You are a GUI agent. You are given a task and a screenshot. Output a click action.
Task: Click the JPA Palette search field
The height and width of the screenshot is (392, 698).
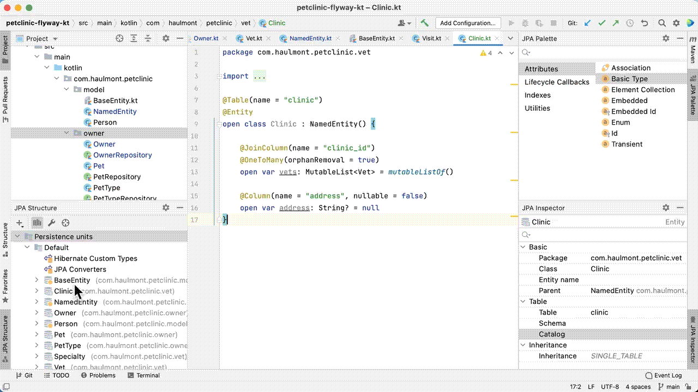click(x=600, y=53)
